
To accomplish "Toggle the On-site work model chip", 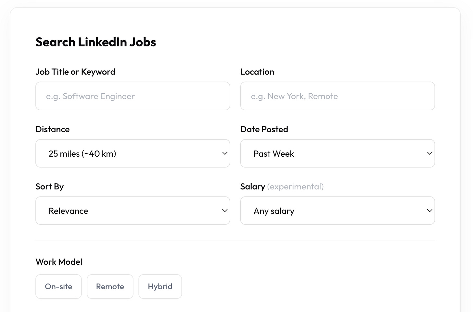I will 58,286.
